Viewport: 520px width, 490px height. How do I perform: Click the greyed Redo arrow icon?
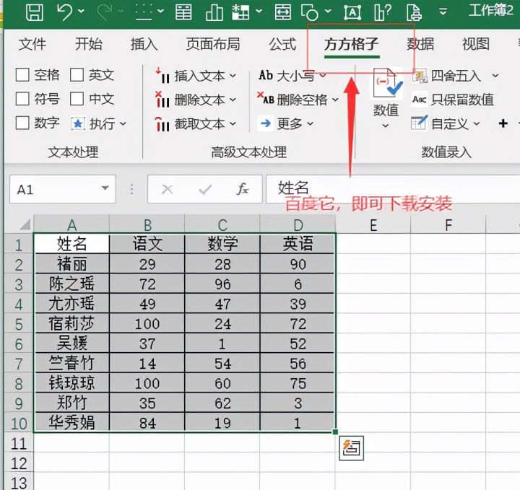[x=105, y=12]
